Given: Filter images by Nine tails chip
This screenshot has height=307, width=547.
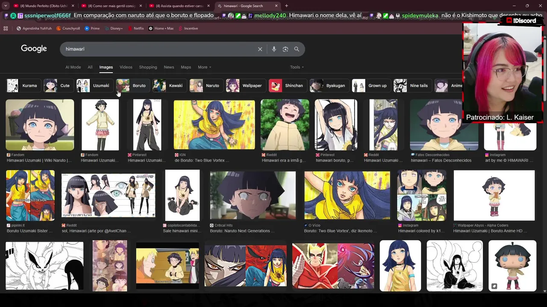Looking at the screenshot, I should pyautogui.click(x=412, y=85).
